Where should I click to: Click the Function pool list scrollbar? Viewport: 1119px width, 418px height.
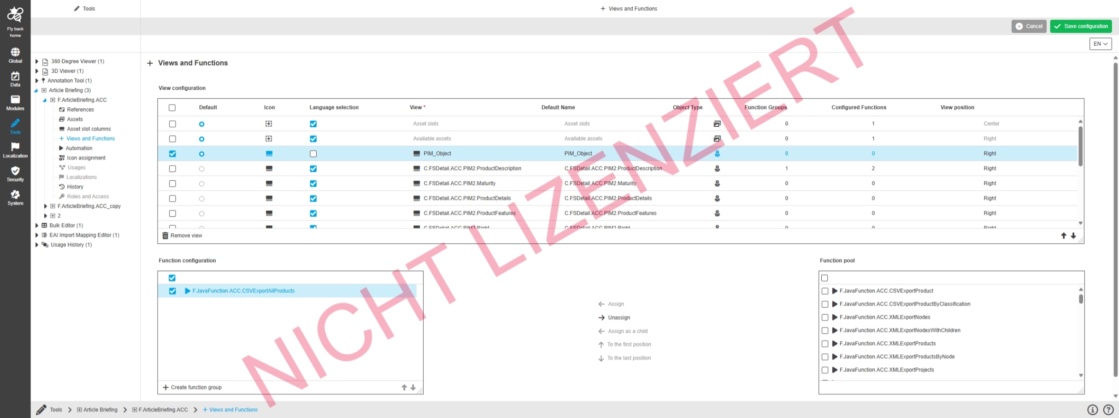tap(1081, 299)
